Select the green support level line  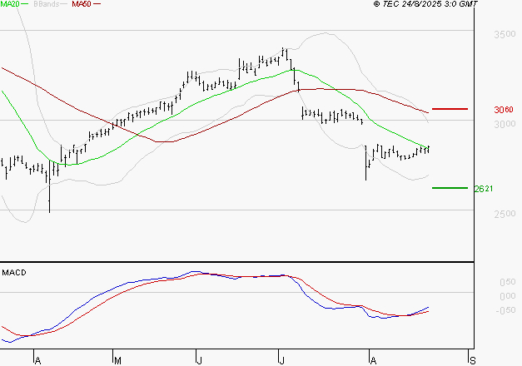pos(450,188)
